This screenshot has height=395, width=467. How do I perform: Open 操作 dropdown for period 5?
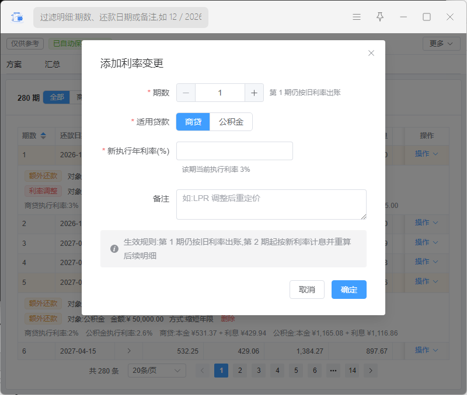426,281
